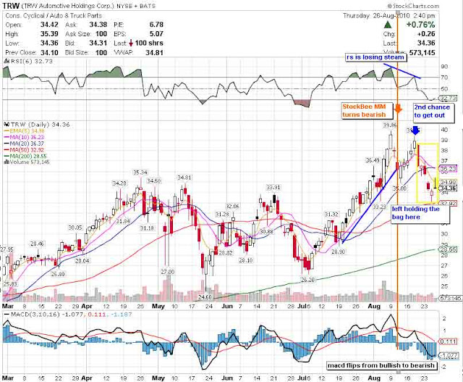Click the EPS value 5.07
Viewport: 463px width, 382px height.
156,34
